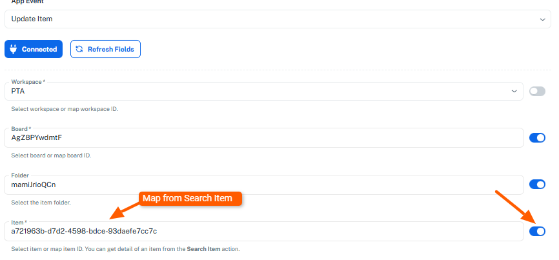
Task: Click the plug icon on Connected button
Action: pos(14,49)
